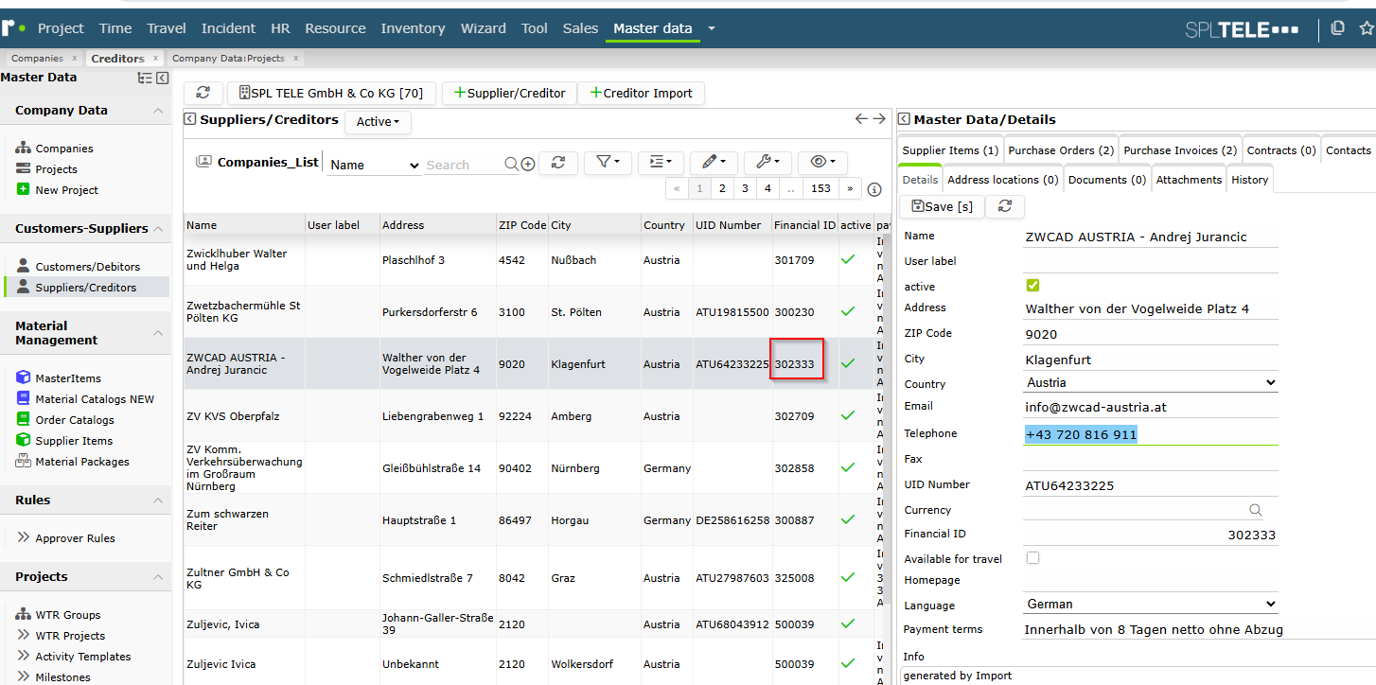Click the magnifier search icon in the list toolbar
Screen dimensions: 1376x685
(x=511, y=164)
